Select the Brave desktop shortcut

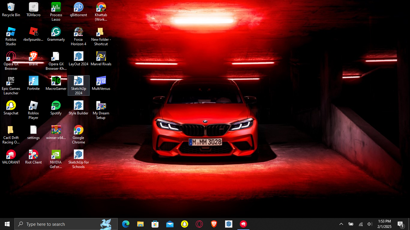pos(33,59)
